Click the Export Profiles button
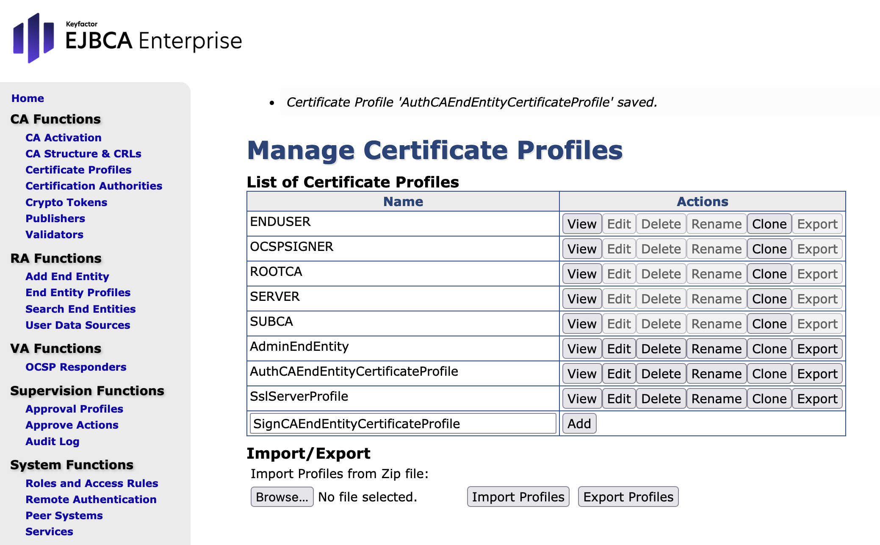The image size is (880, 545). (628, 497)
